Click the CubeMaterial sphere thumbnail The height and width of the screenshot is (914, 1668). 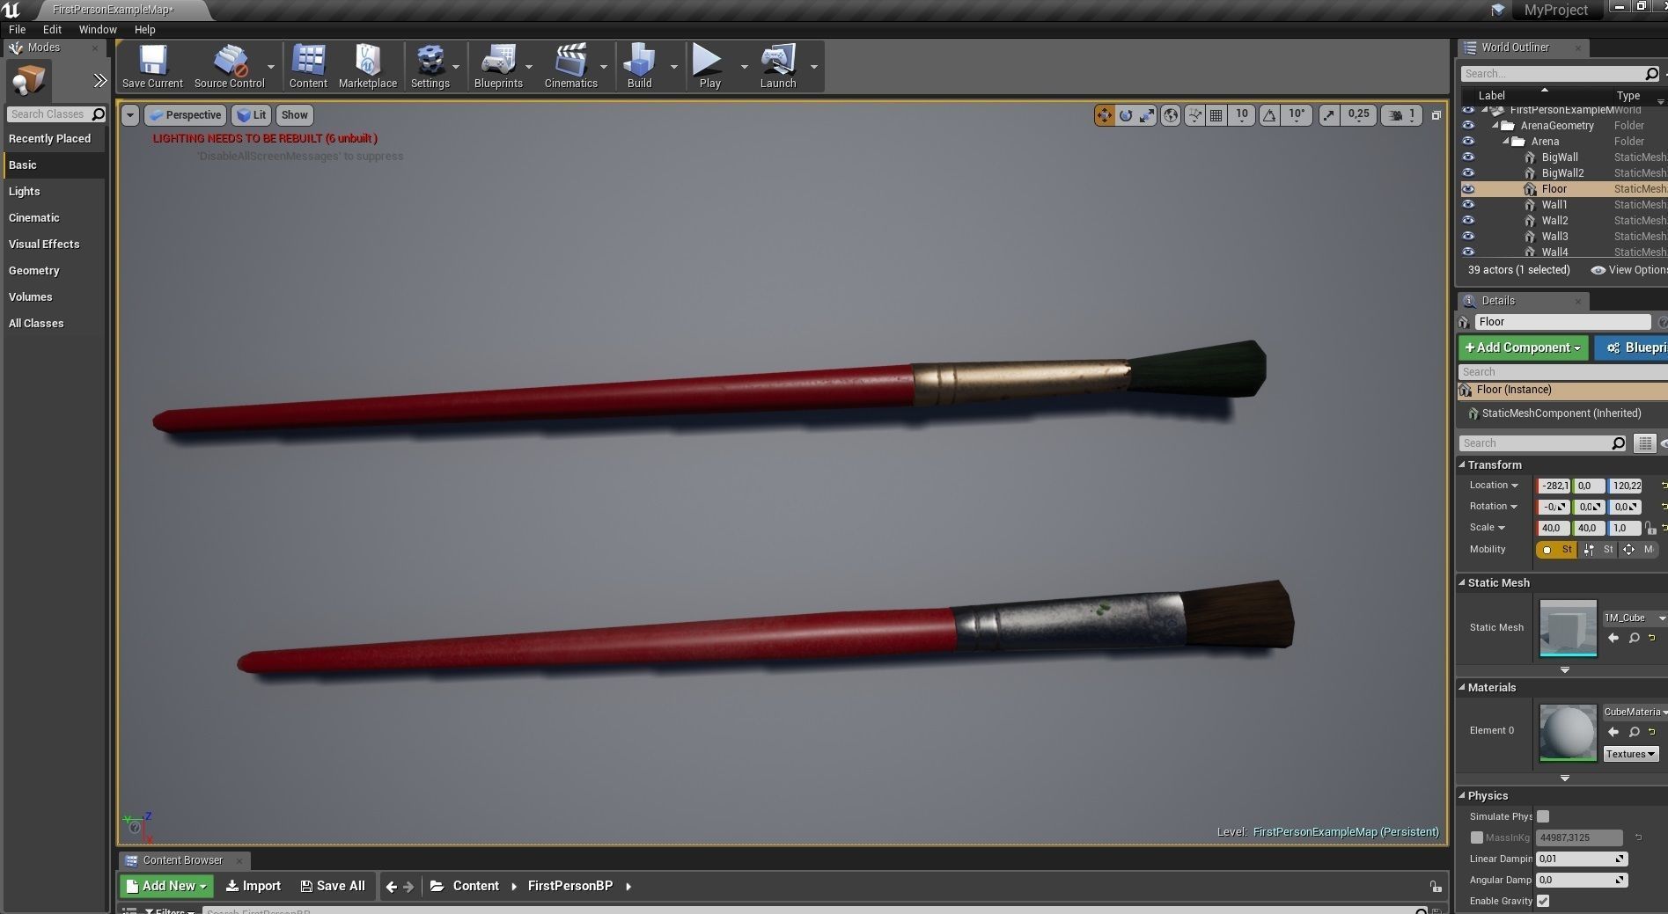1568,732
